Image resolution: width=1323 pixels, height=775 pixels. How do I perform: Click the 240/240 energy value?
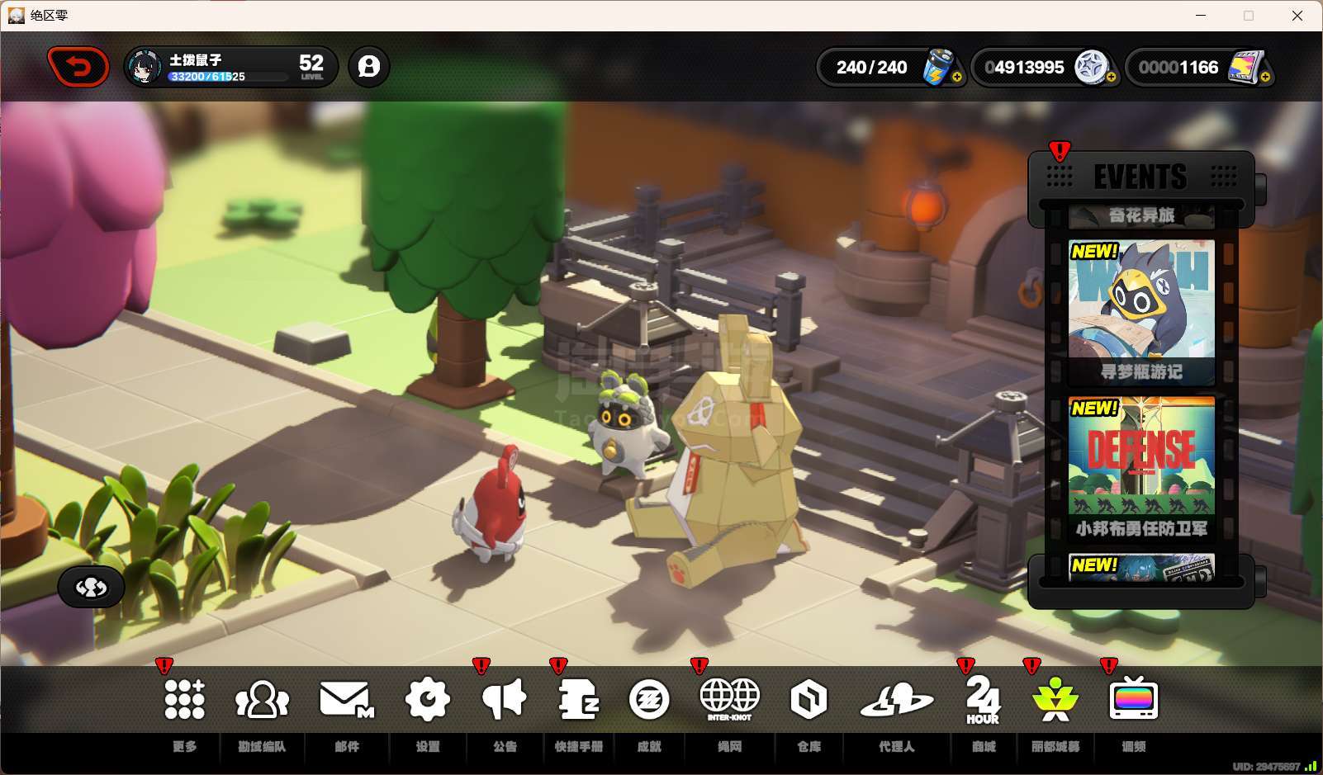tap(871, 67)
